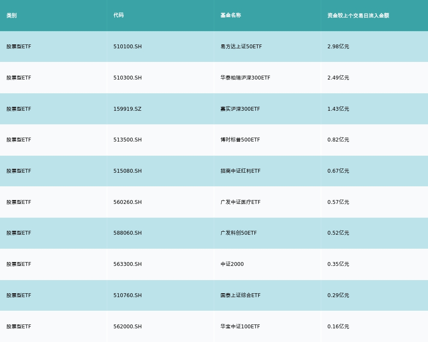Screen dimensions: 428x342
Task: Select the 基金名称 column header
Action: pos(231,15)
